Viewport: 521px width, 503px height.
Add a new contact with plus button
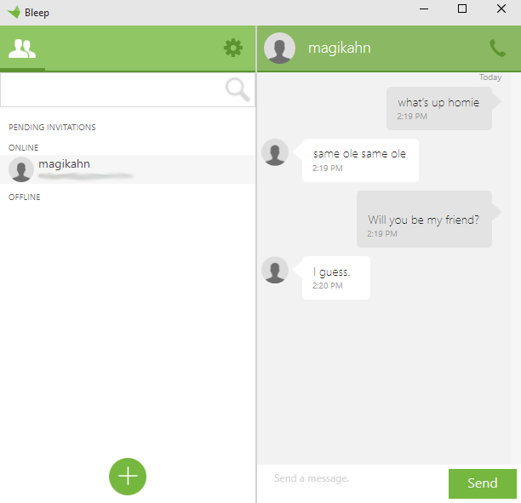click(x=128, y=476)
